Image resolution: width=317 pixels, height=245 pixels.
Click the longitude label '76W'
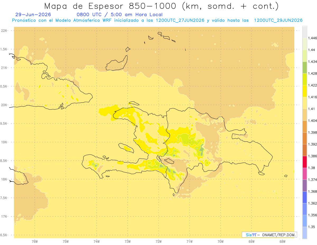(35, 241)
